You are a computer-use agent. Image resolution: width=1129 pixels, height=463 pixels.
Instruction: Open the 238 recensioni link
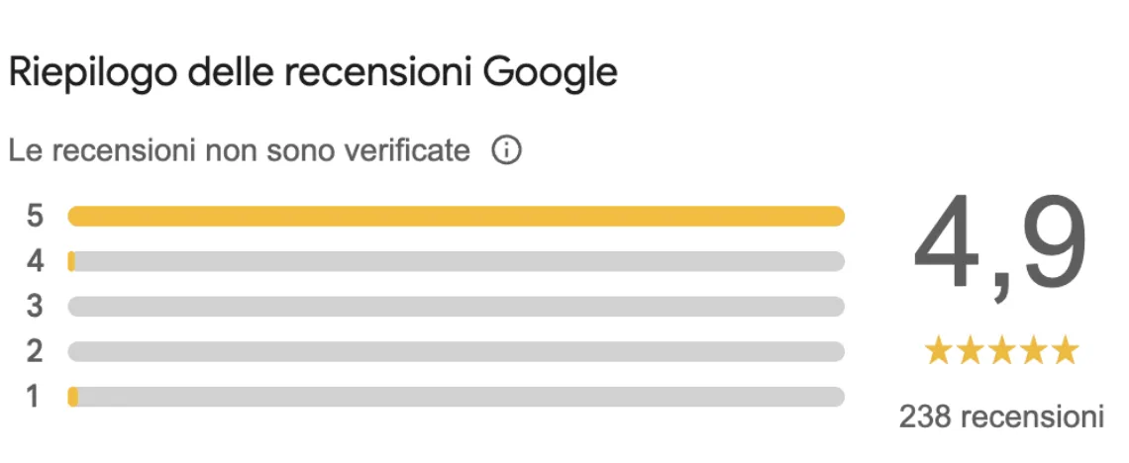[x=1001, y=417]
